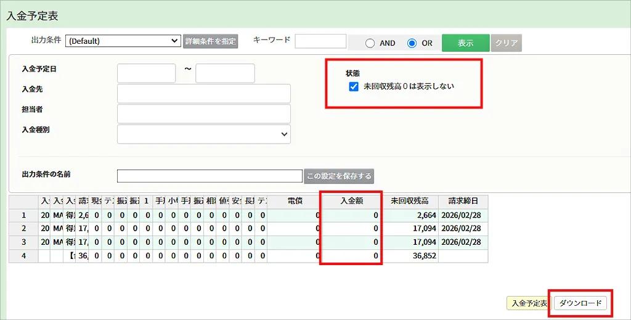Click the クリア button
Viewport: 631px width, 320px height.
507,43
